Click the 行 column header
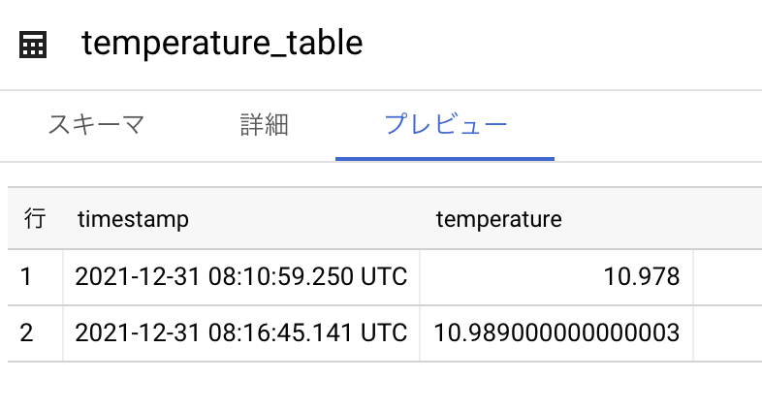762x411 pixels. pos(35,219)
